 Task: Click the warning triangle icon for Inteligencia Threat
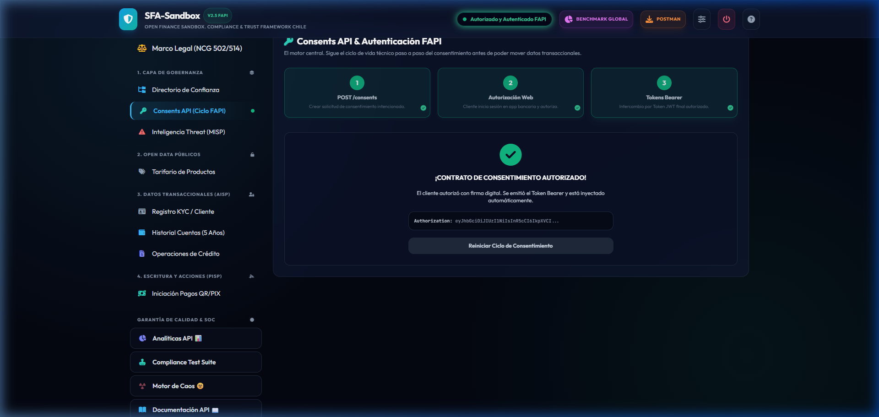142,132
